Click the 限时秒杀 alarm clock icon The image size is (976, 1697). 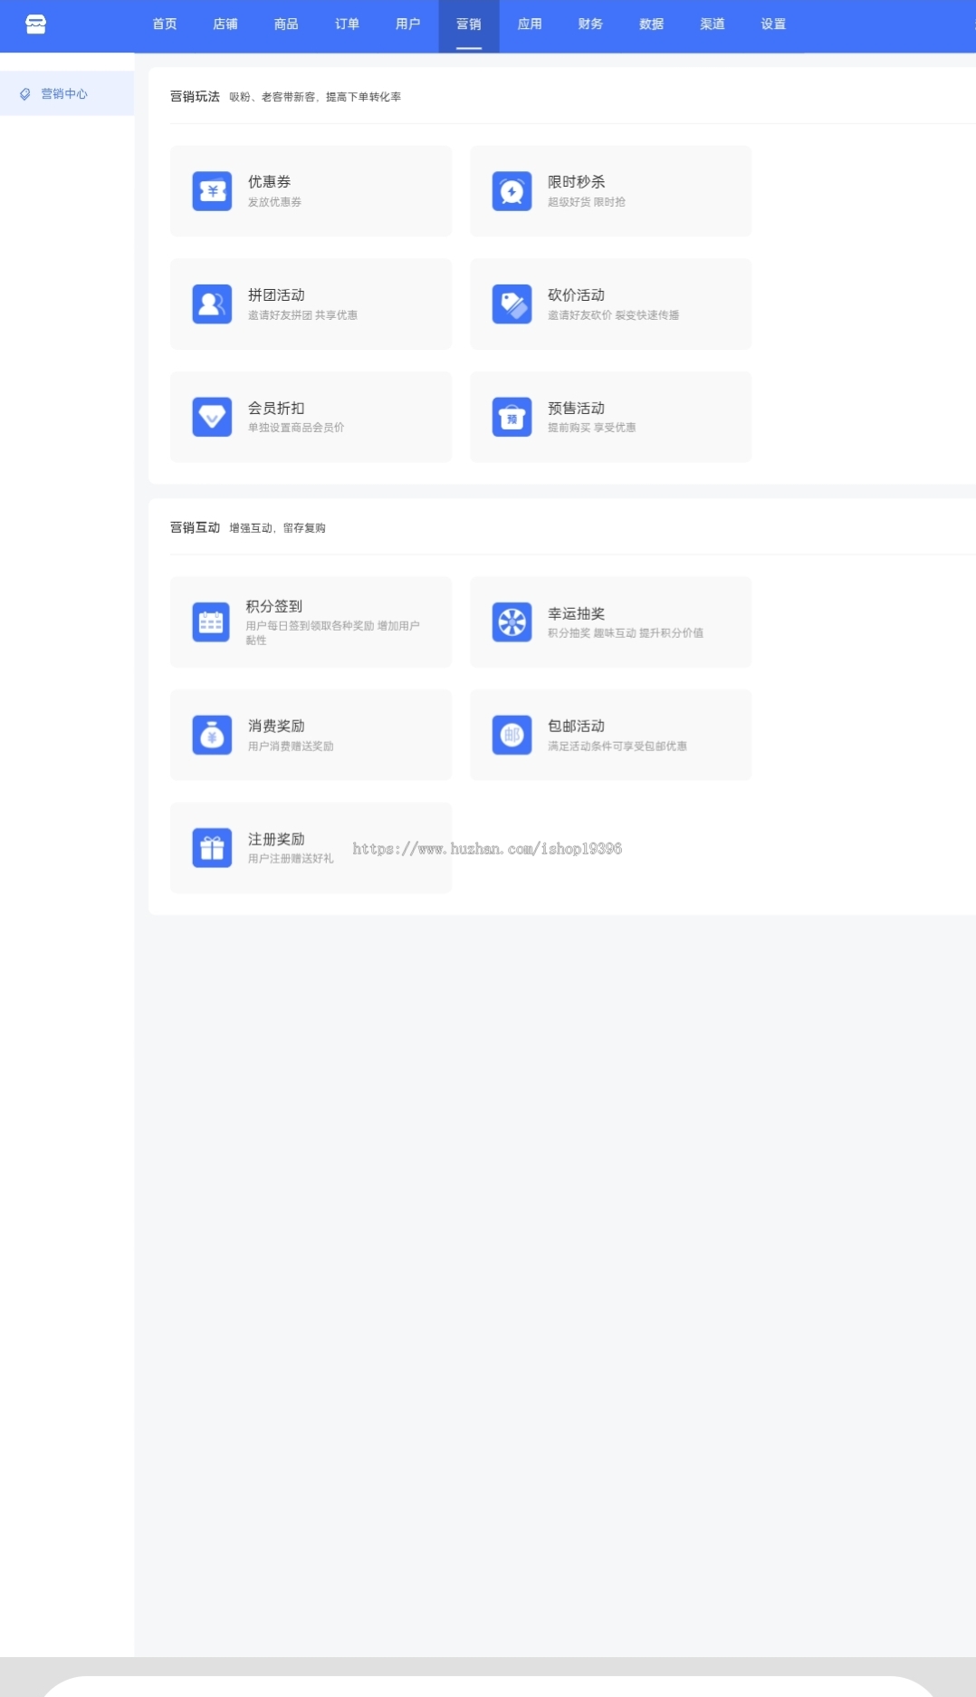pos(512,191)
